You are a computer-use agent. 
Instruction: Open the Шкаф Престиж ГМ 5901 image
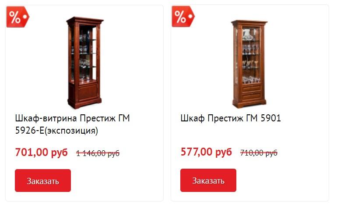tap(249, 64)
